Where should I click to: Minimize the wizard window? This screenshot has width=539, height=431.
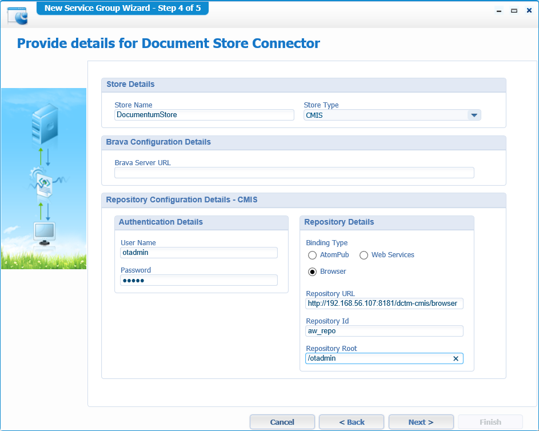tap(499, 10)
